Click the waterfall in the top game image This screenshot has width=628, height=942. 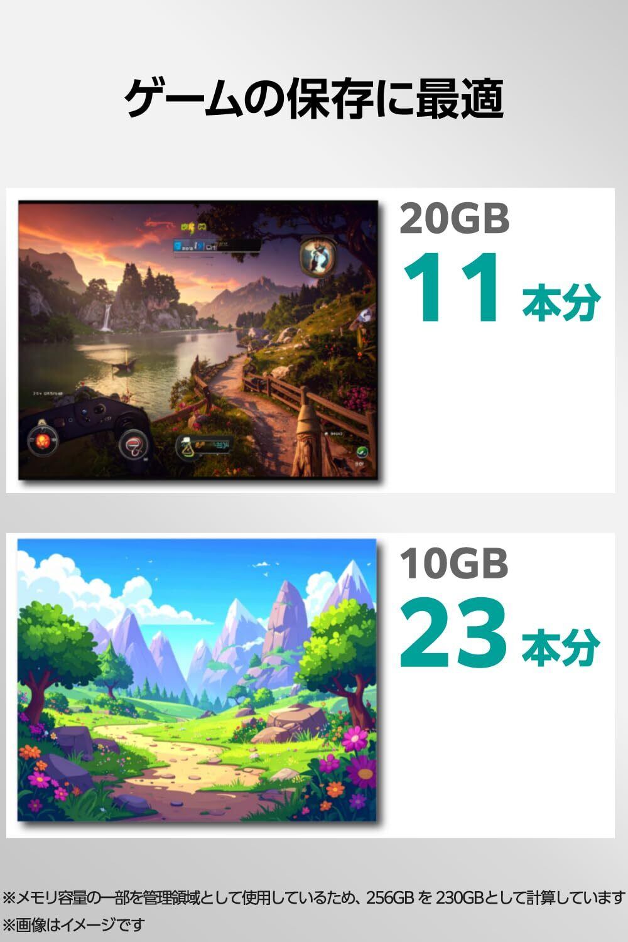[x=107, y=317]
